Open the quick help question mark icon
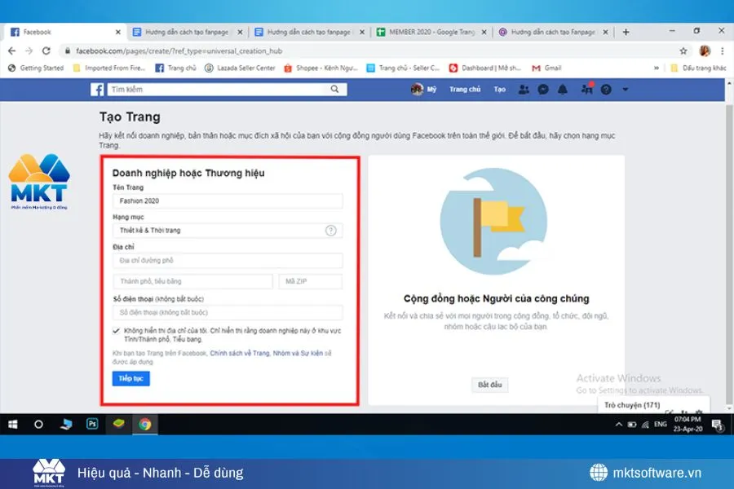 pos(605,90)
